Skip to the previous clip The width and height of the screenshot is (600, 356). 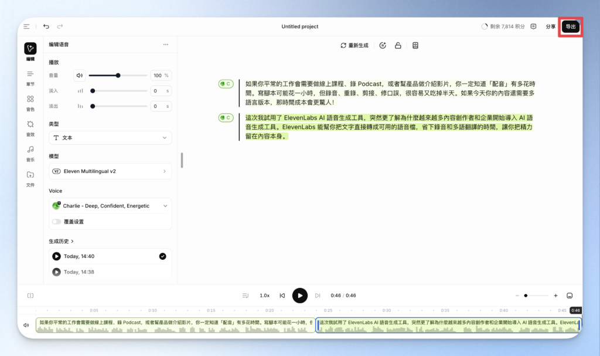click(x=282, y=296)
